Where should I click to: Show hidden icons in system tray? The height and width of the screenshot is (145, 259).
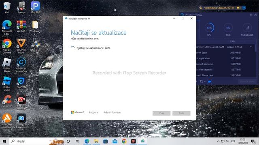[218, 141]
